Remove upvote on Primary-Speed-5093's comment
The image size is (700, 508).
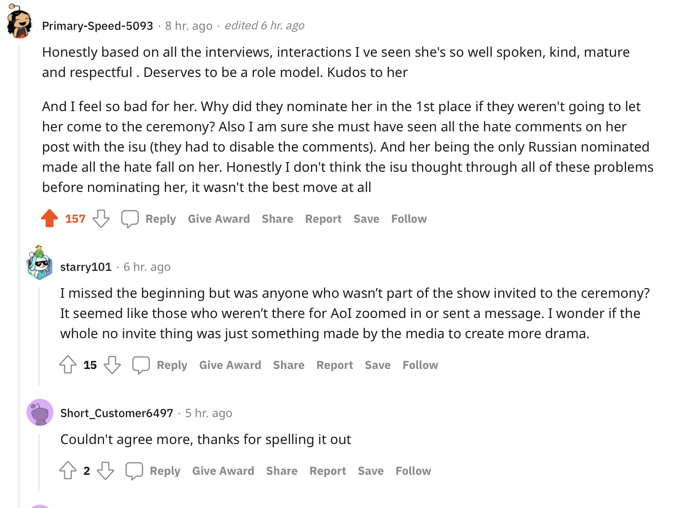(50, 218)
